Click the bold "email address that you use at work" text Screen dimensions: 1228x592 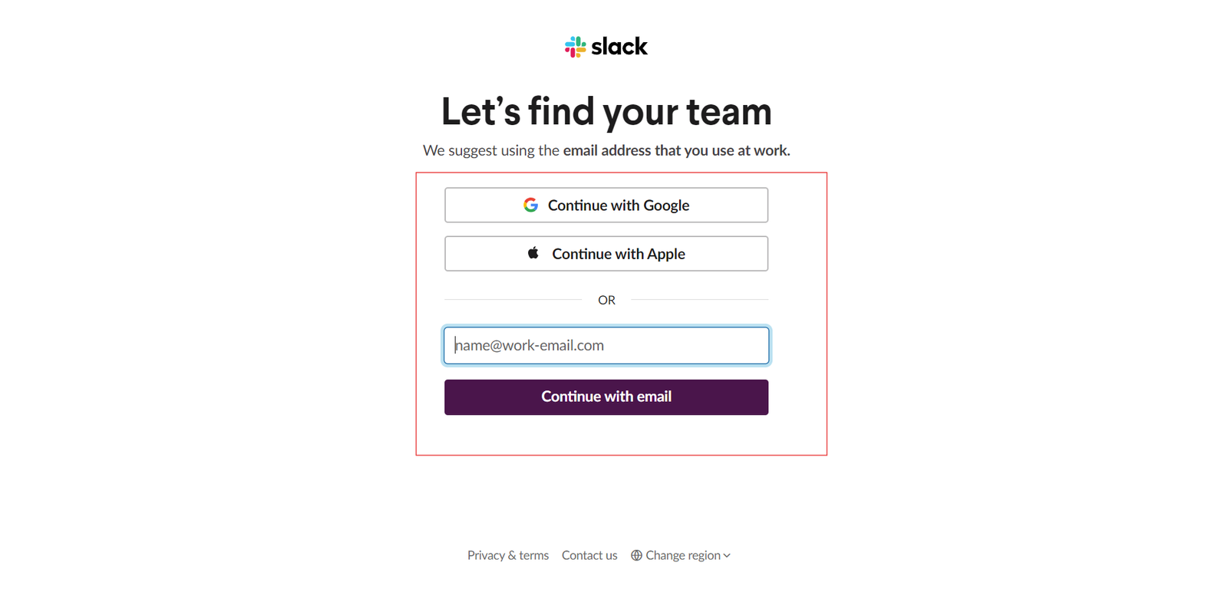(x=676, y=150)
